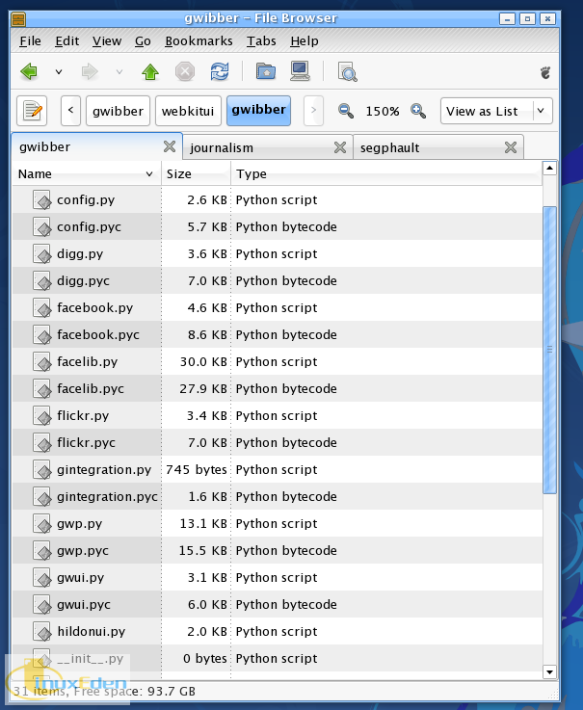Screen dimensions: 583x710
Task: Open the window menu icon in title bar
Action: (x=18, y=19)
